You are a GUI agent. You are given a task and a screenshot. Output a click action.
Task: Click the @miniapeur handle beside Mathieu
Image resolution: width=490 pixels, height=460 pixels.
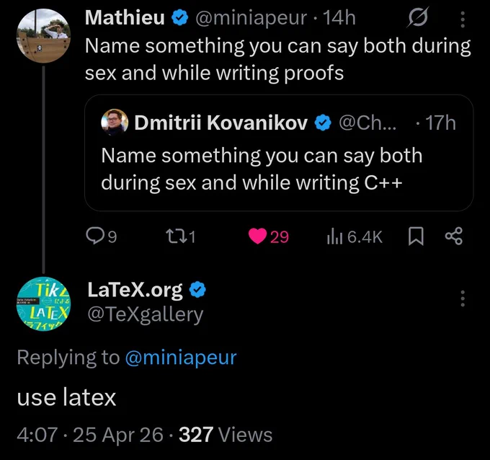click(x=251, y=18)
